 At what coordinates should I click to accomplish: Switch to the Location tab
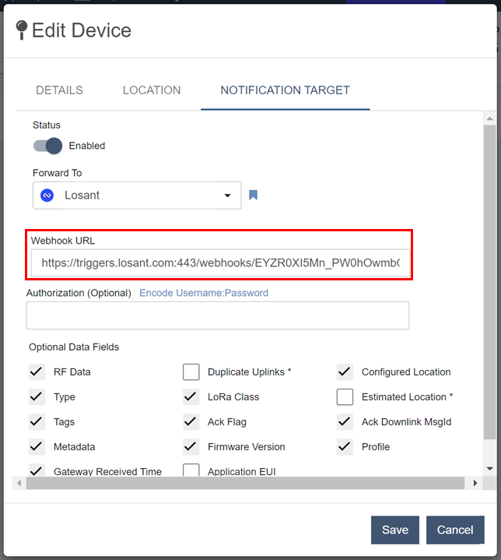pos(152,90)
